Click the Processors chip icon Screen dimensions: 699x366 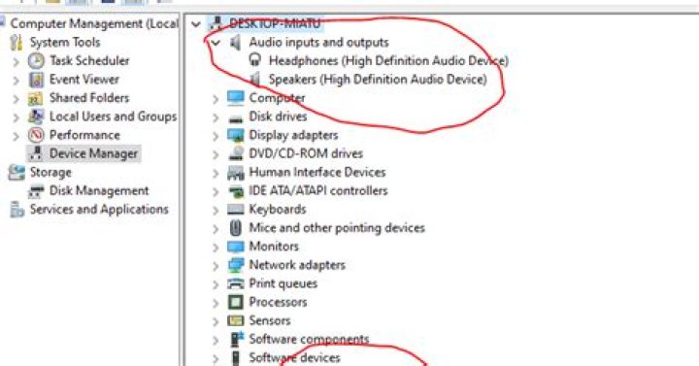pos(235,302)
